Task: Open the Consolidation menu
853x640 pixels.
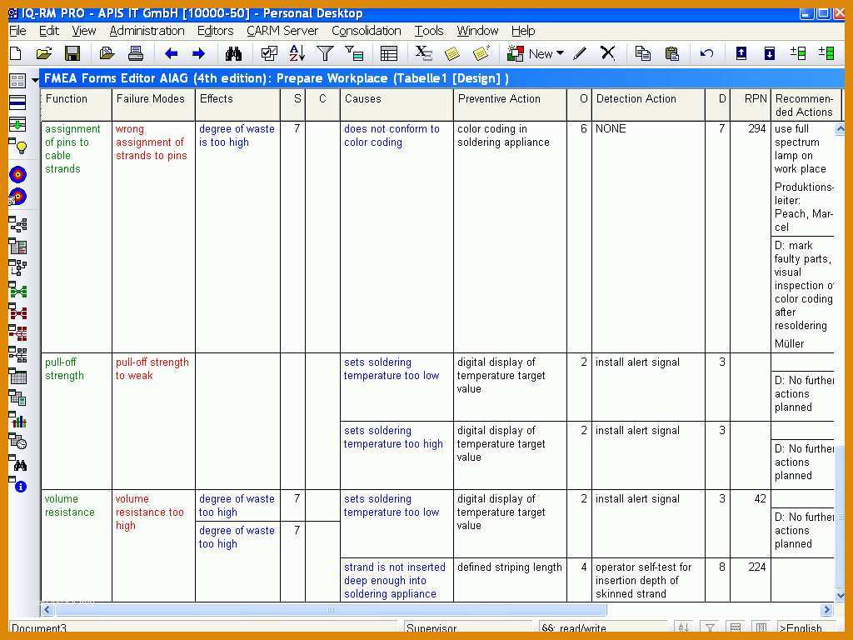Action: (367, 31)
